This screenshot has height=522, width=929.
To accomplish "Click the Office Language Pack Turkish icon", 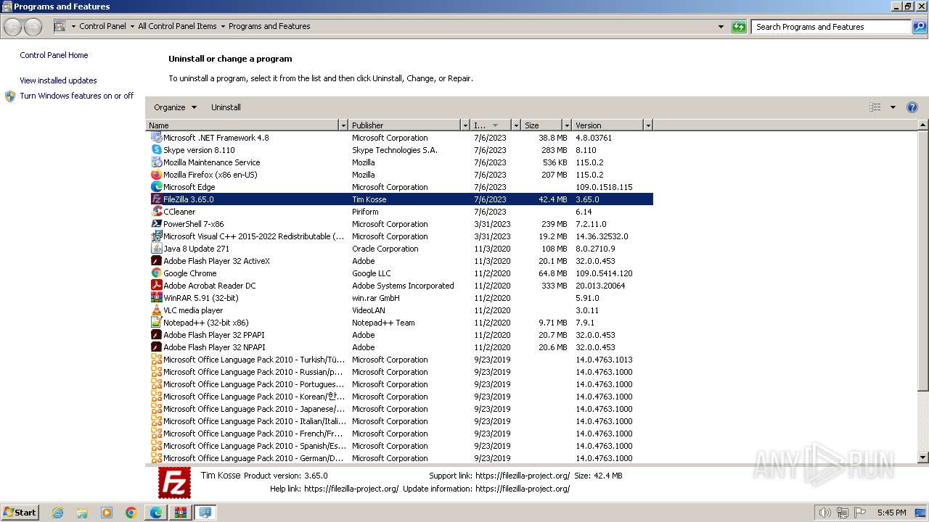I will pyautogui.click(x=156, y=360).
